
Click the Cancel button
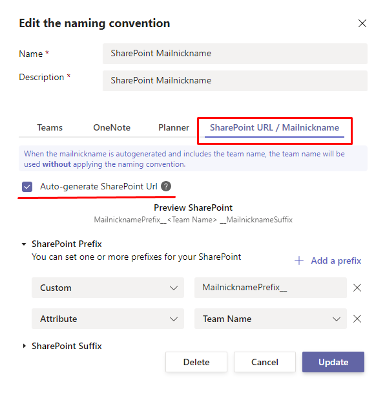coord(265,362)
